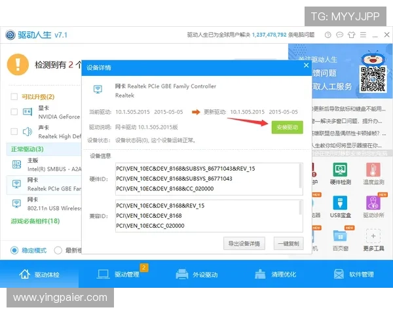Select hardware ID PCI\VEN_10EC&DEV_8168&CC_020000
This screenshot has width=393, height=314.
(x=165, y=188)
